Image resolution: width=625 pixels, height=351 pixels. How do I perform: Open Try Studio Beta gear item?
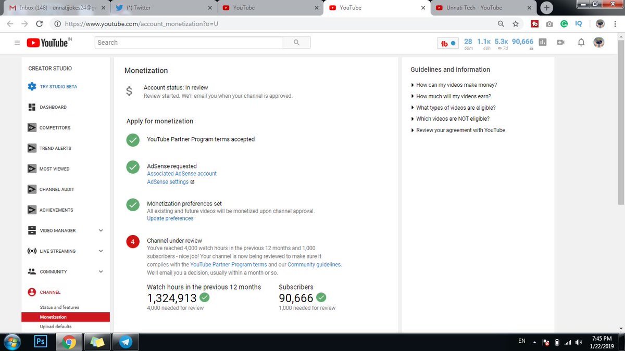[52, 86]
